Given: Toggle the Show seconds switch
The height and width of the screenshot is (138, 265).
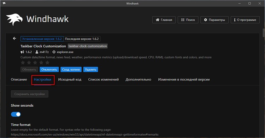Looking at the screenshot, I should 16,114.
